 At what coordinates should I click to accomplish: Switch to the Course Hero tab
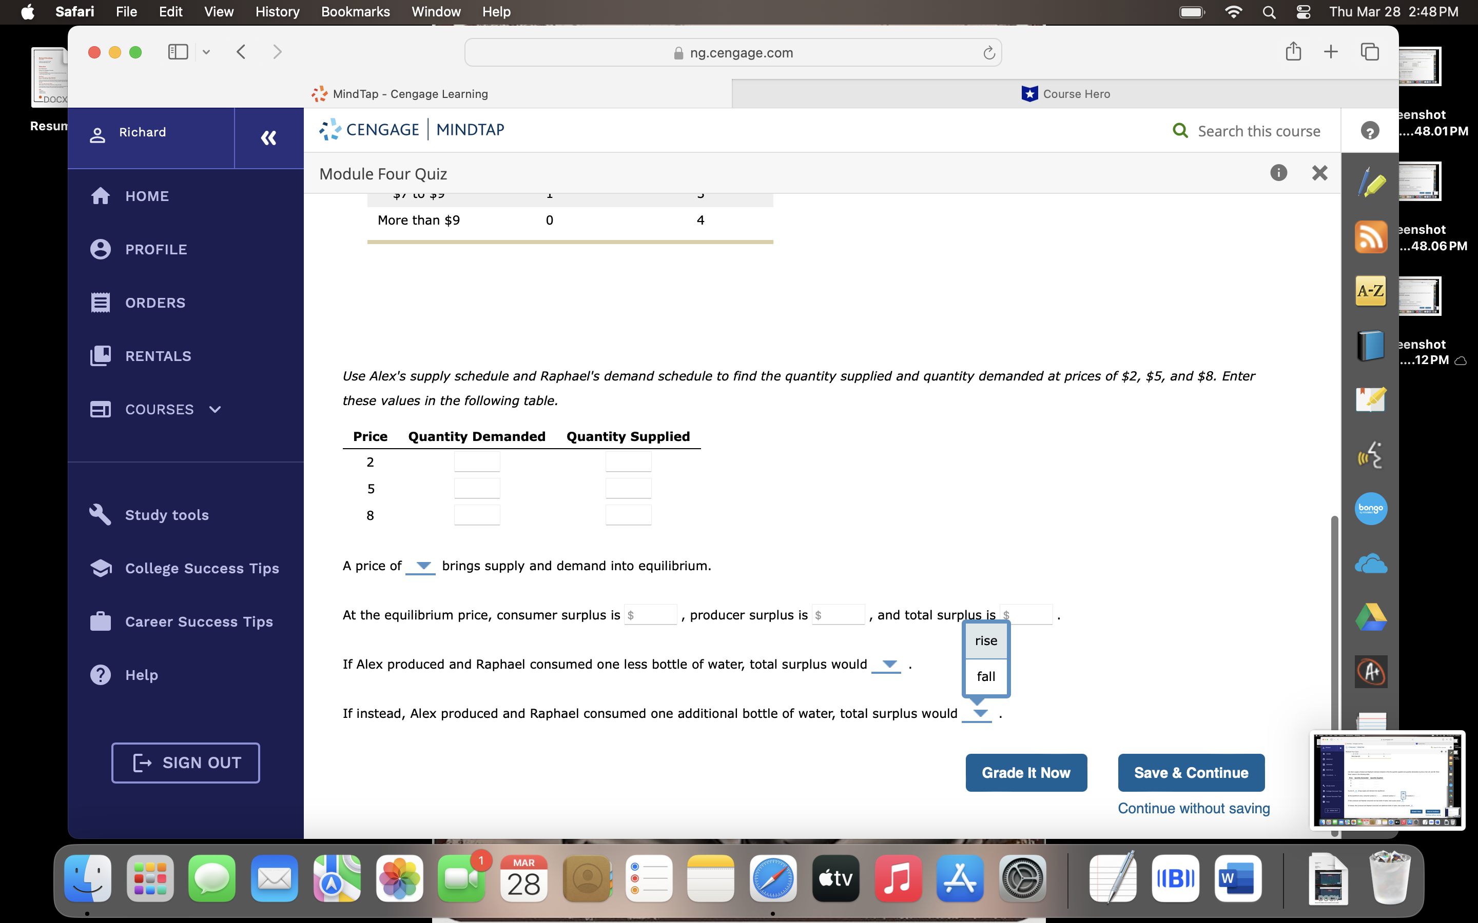[x=1065, y=94]
